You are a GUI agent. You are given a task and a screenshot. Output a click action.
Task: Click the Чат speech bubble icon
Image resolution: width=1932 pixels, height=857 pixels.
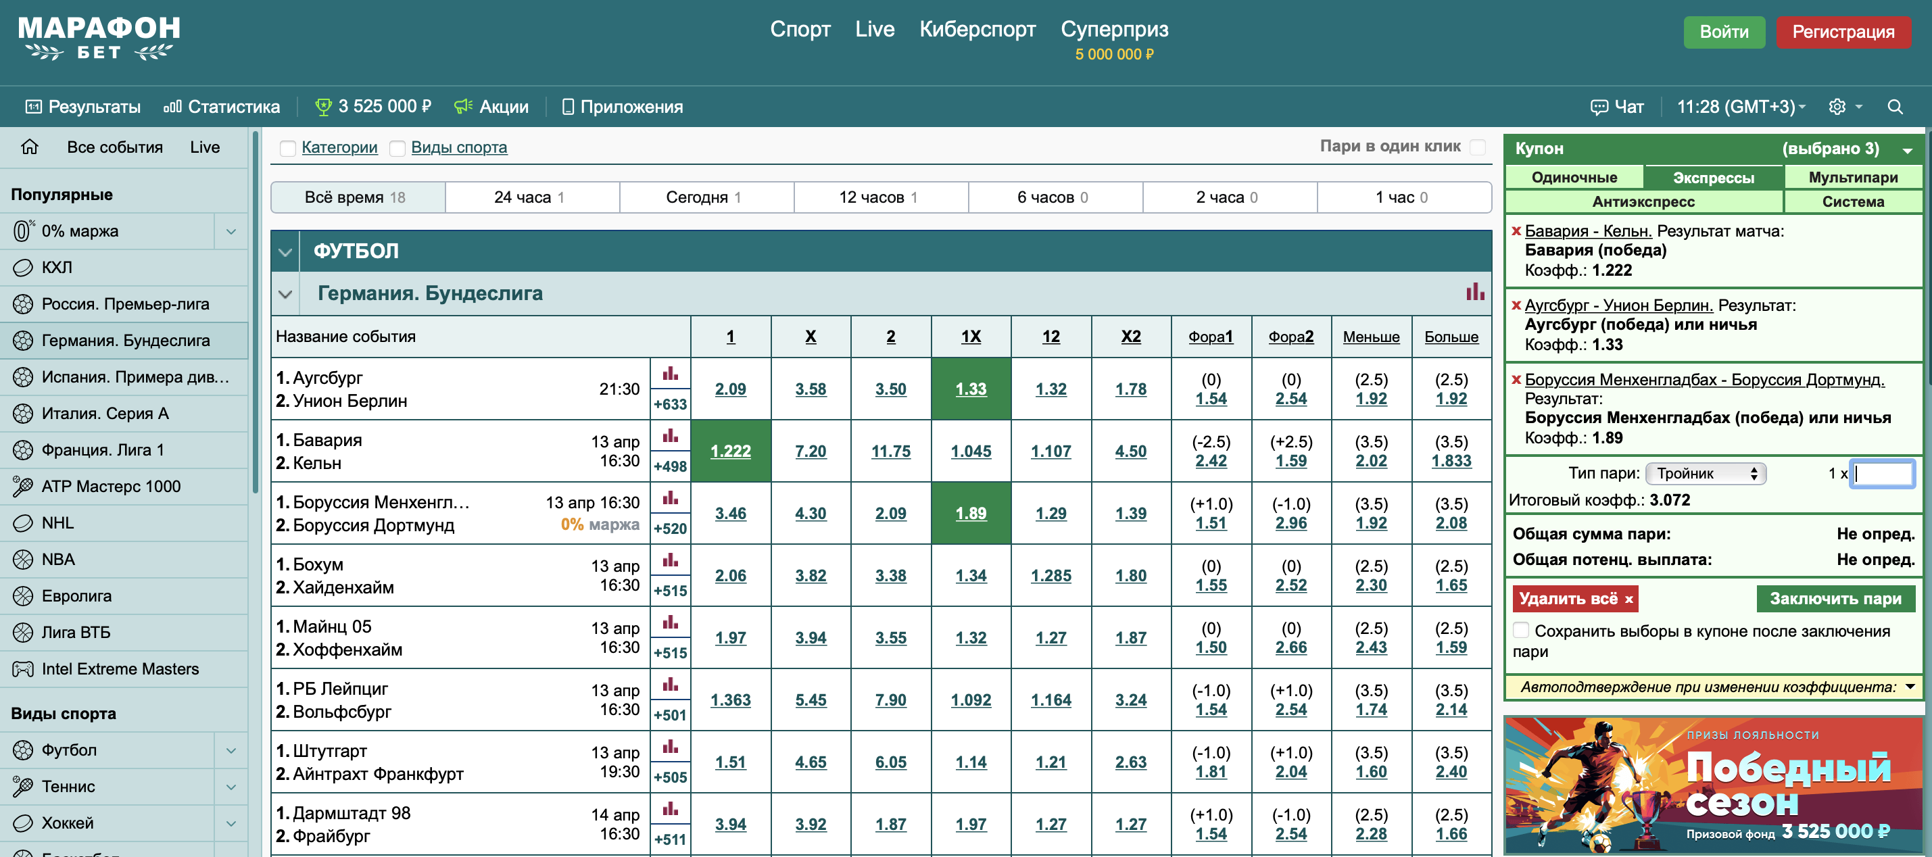[x=1599, y=107]
